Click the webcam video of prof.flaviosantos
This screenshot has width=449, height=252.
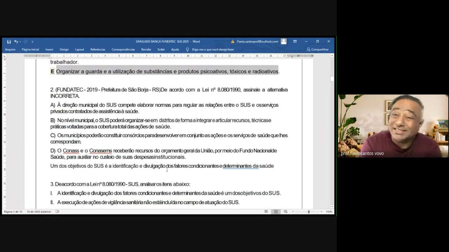(x=393, y=126)
